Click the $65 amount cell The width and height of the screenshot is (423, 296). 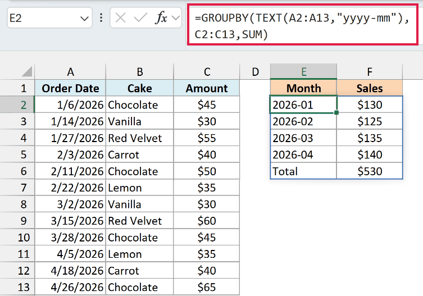point(207,287)
